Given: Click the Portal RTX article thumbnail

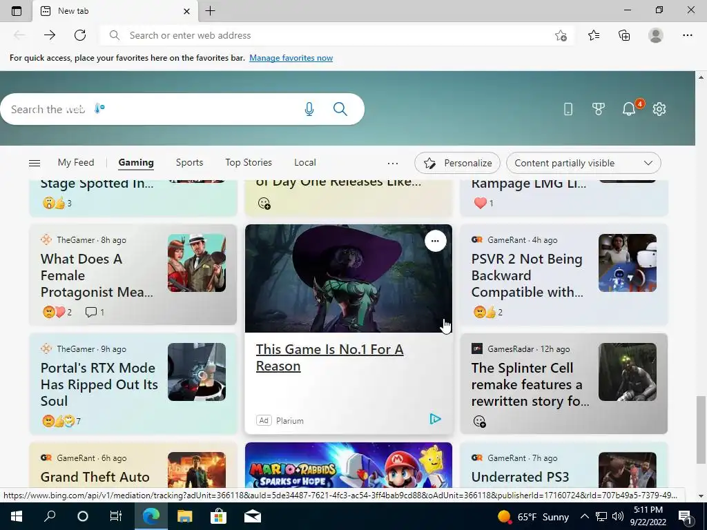Looking at the screenshot, I should tap(197, 372).
